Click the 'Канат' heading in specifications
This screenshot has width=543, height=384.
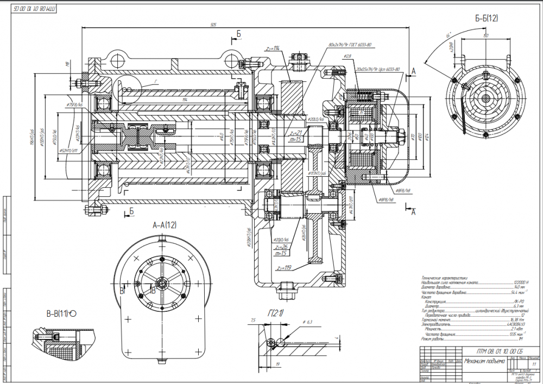point(426,297)
